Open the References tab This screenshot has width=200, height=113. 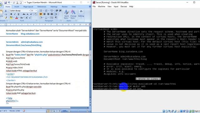tap(42, 7)
